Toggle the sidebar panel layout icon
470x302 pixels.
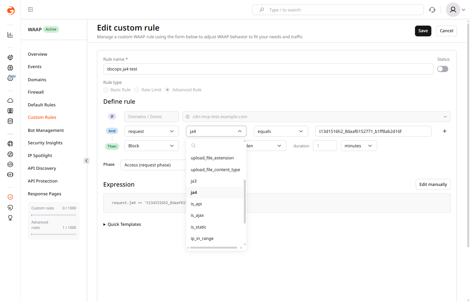31,10
